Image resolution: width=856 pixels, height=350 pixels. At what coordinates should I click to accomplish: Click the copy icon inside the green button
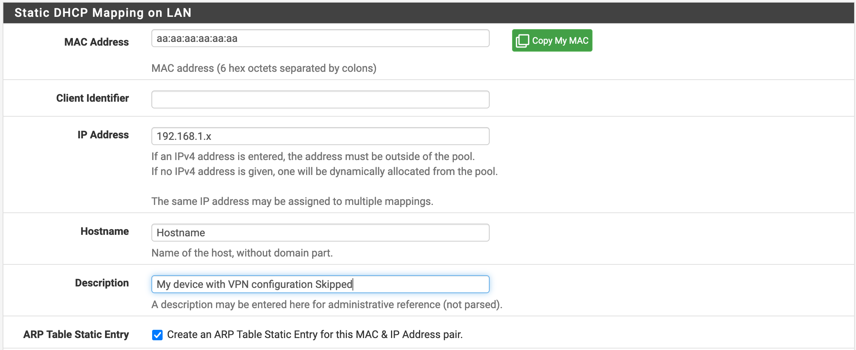[x=522, y=41]
